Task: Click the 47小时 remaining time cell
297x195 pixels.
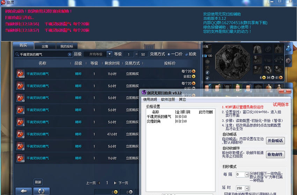Action: (x=112, y=134)
